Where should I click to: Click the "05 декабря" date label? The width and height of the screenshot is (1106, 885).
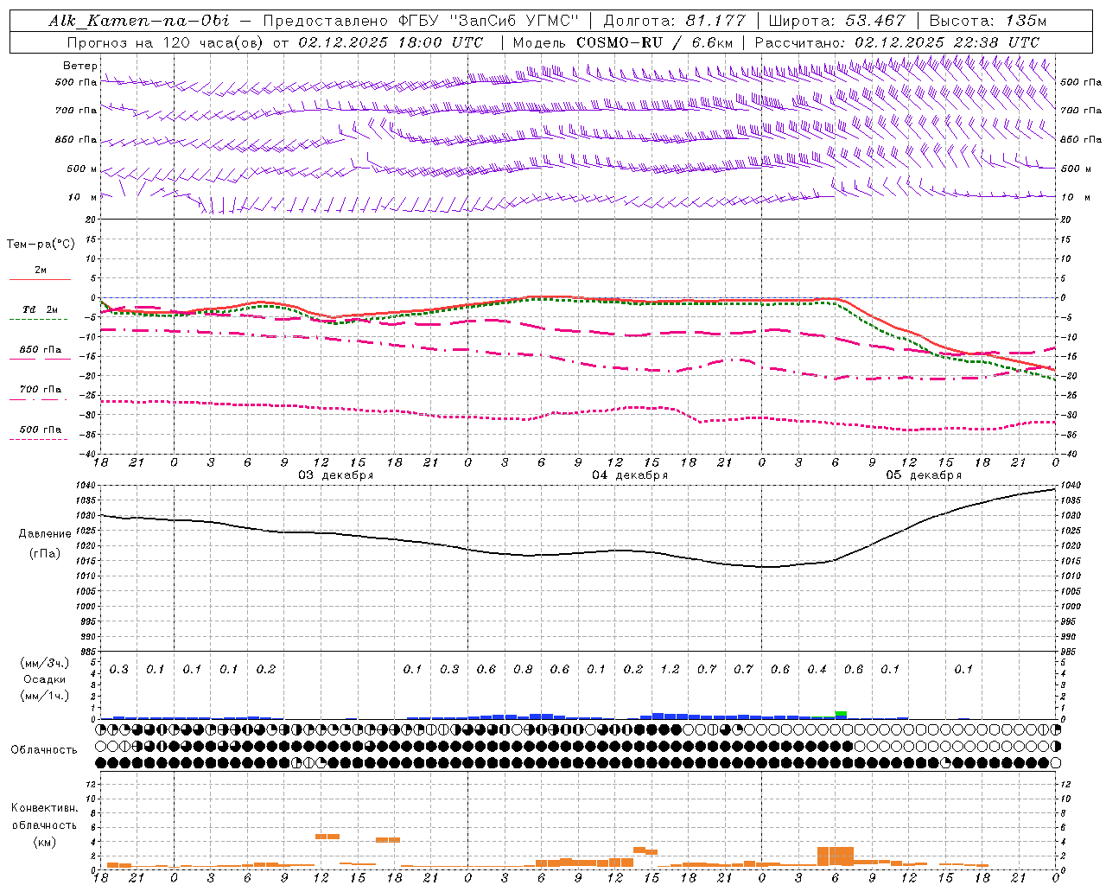click(924, 475)
